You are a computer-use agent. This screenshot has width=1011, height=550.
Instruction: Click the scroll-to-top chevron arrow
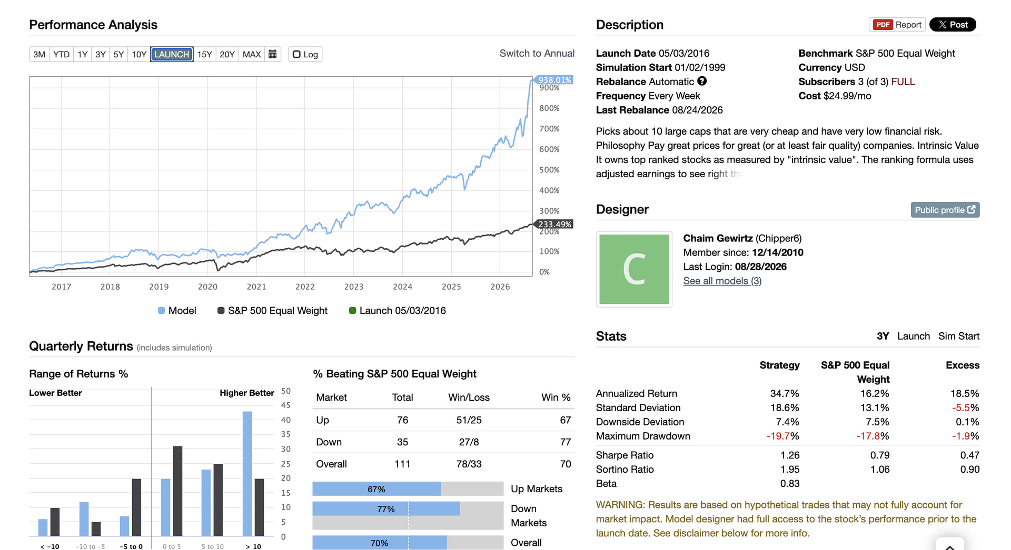coord(950,546)
